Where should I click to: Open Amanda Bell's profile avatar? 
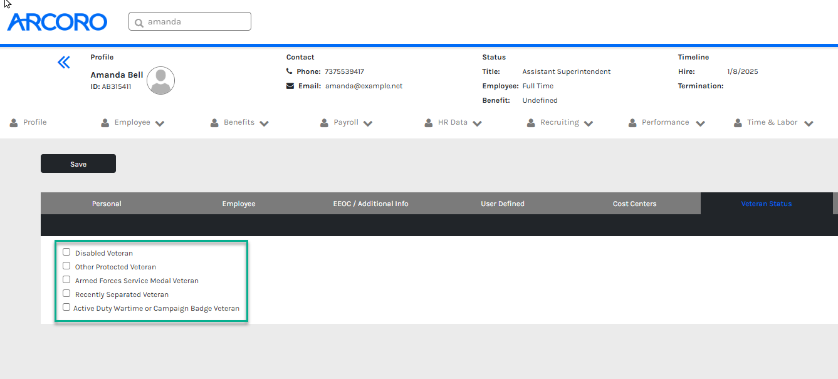coord(161,80)
